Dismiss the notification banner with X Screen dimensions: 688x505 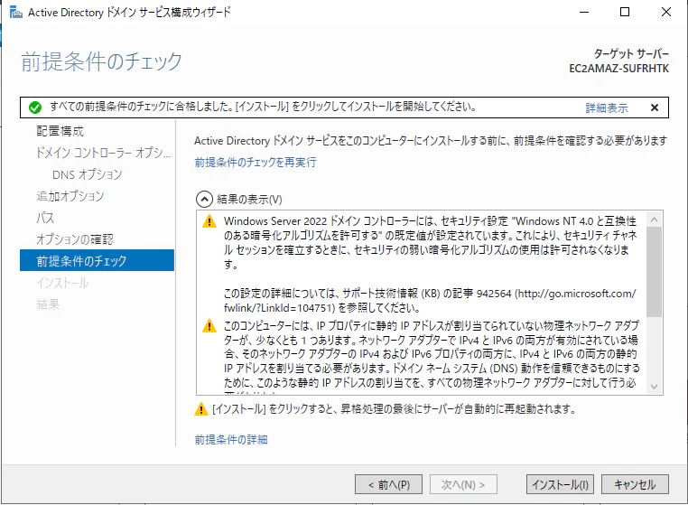(655, 108)
